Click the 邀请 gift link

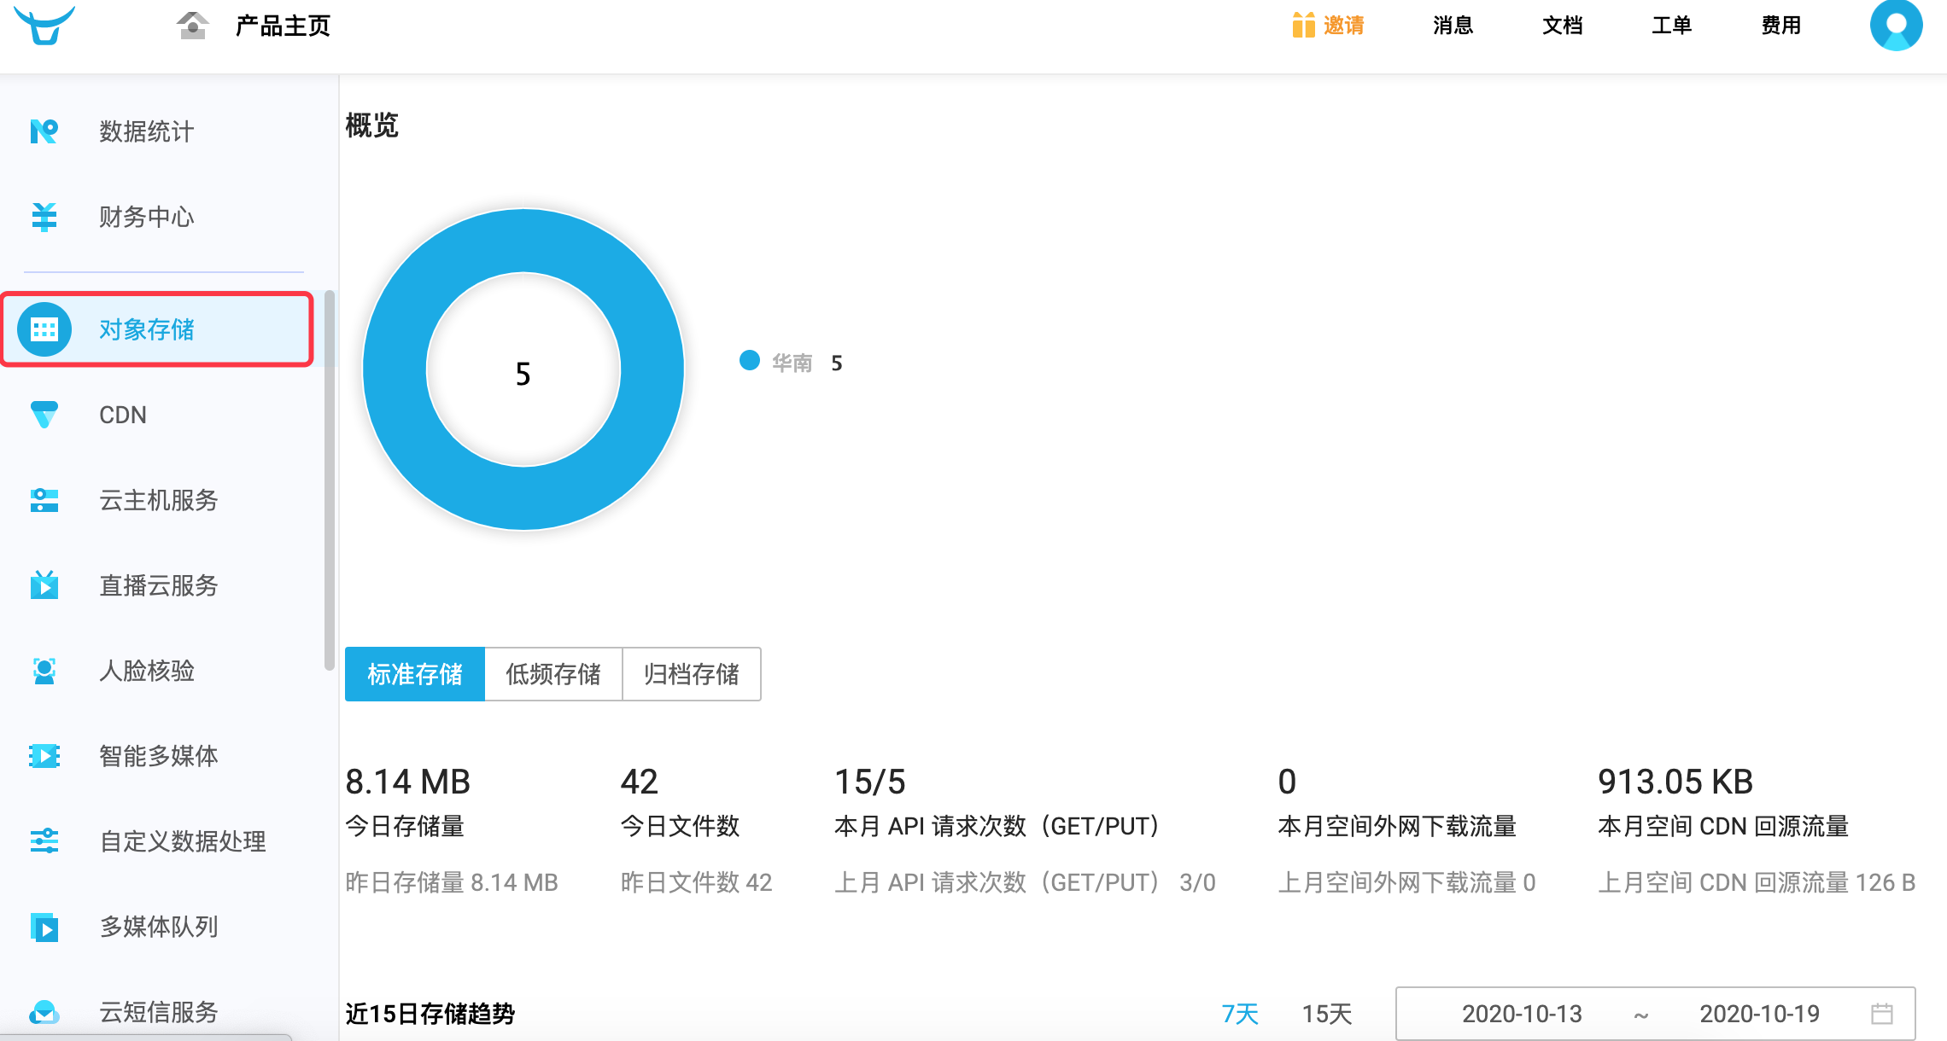pos(1328,26)
